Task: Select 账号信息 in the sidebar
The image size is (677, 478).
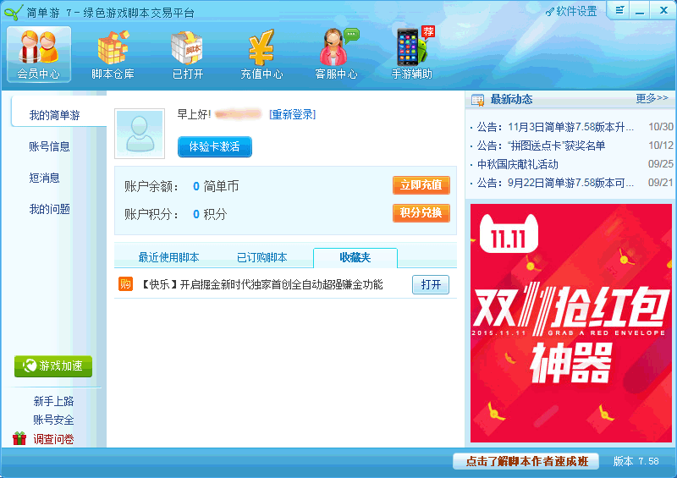Action: point(49,146)
